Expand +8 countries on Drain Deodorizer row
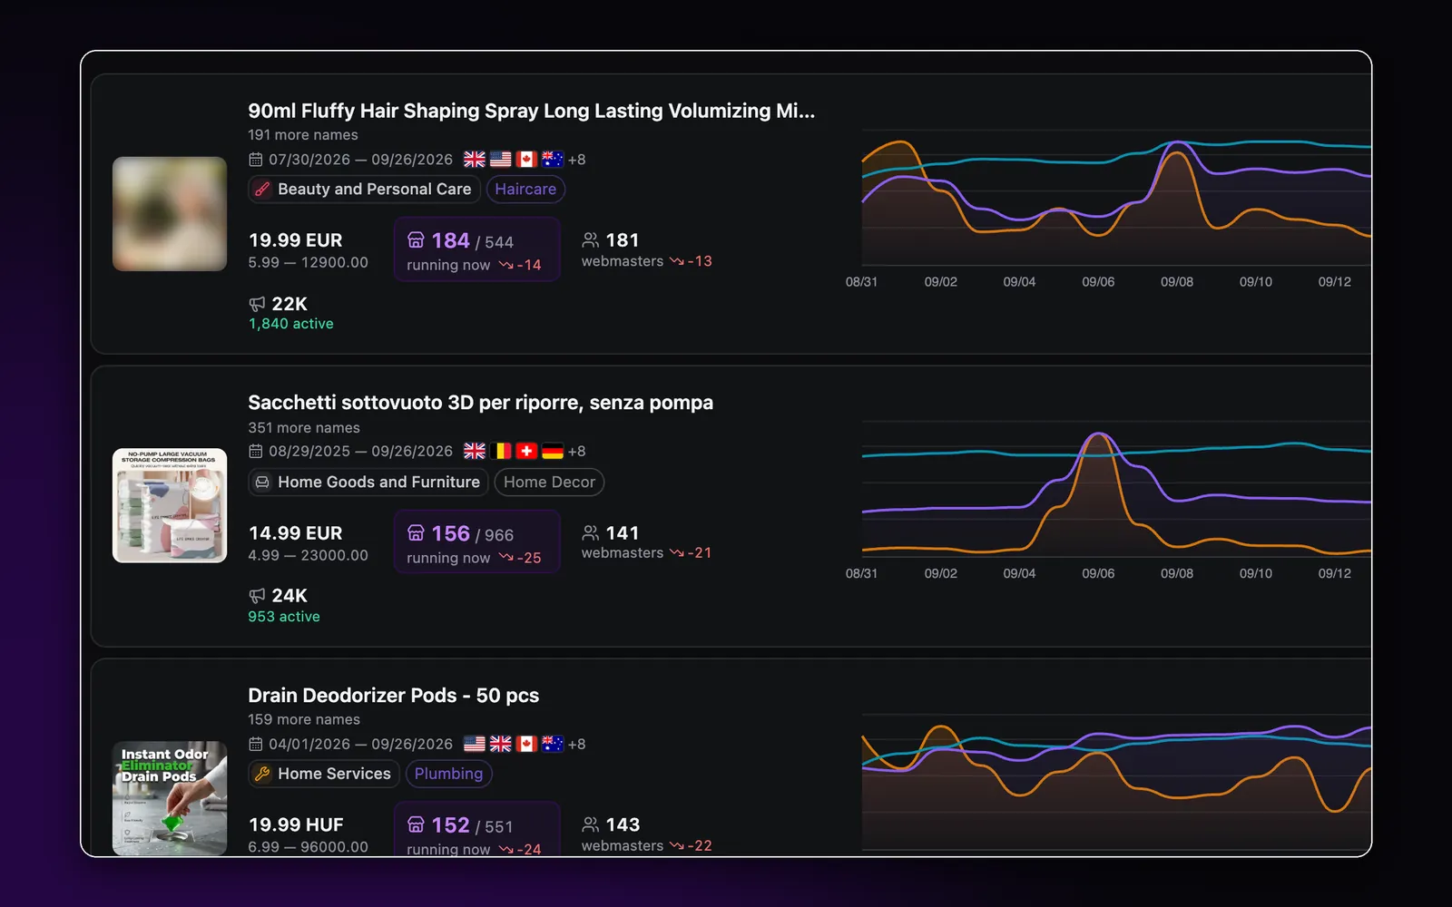The width and height of the screenshot is (1452, 907). click(x=577, y=744)
